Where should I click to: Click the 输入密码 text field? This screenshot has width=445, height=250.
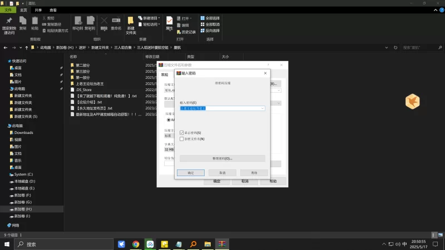pyautogui.click(x=220, y=108)
